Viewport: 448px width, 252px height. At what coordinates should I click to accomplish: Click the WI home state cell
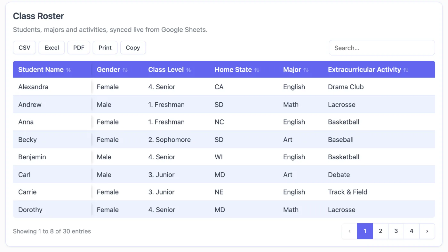(219, 157)
